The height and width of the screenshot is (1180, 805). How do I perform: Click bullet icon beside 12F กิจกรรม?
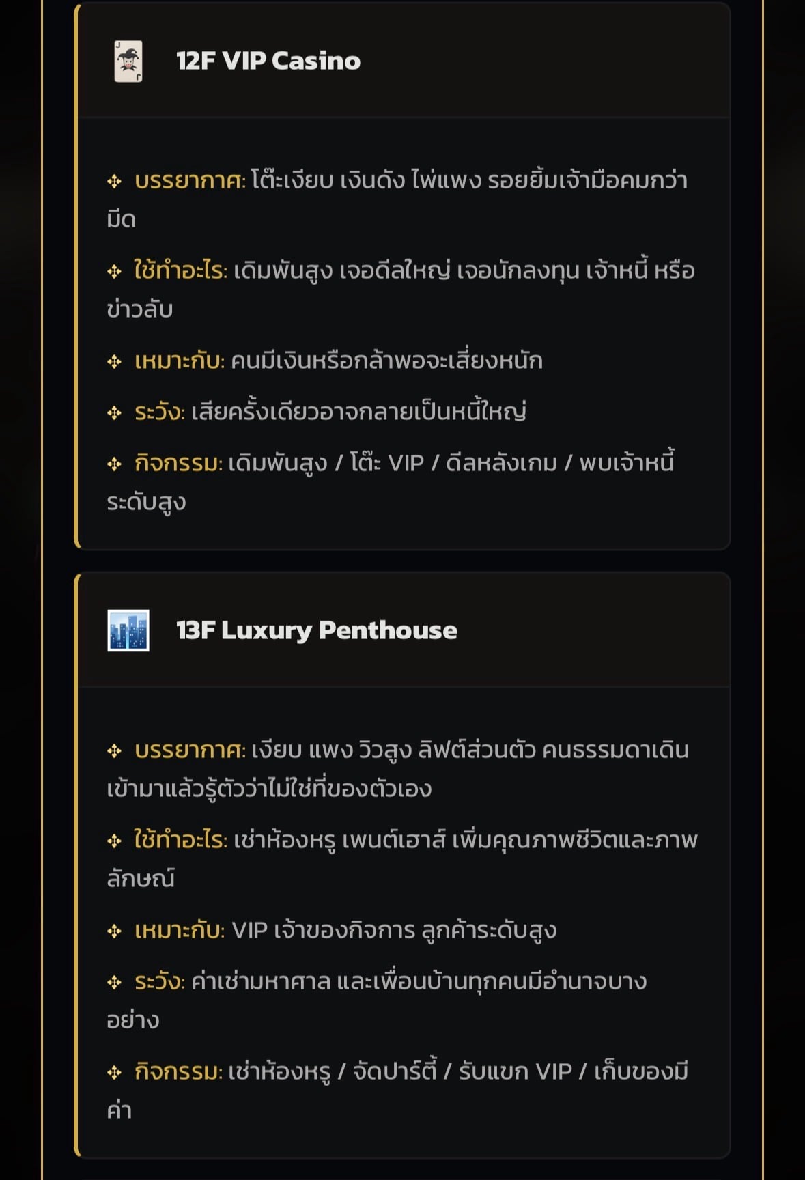pyautogui.click(x=114, y=464)
